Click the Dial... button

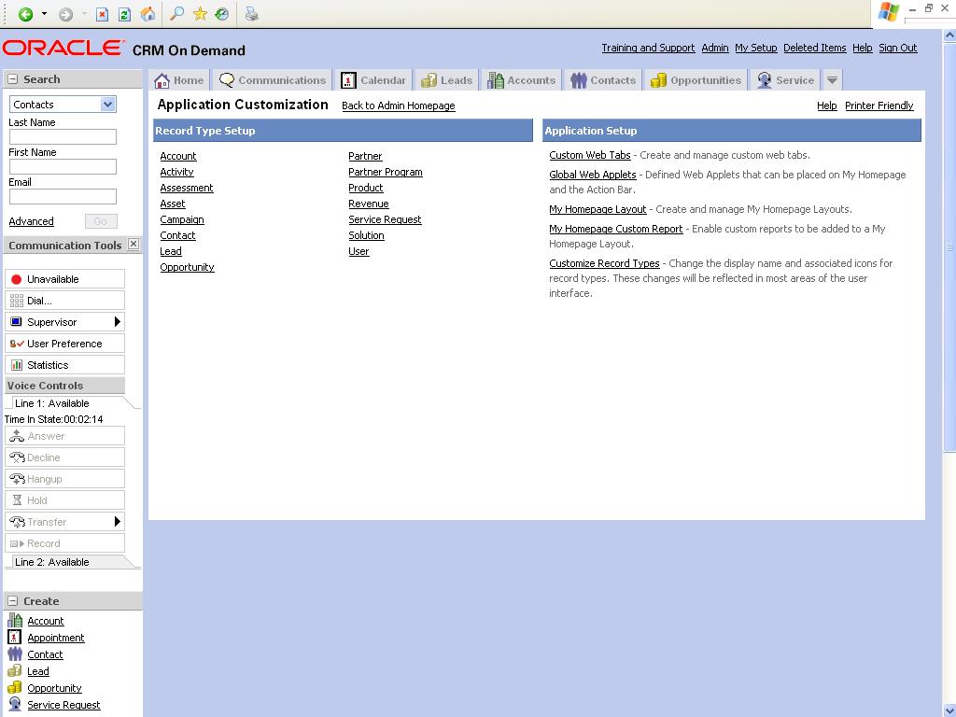pyautogui.click(x=64, y=301)
